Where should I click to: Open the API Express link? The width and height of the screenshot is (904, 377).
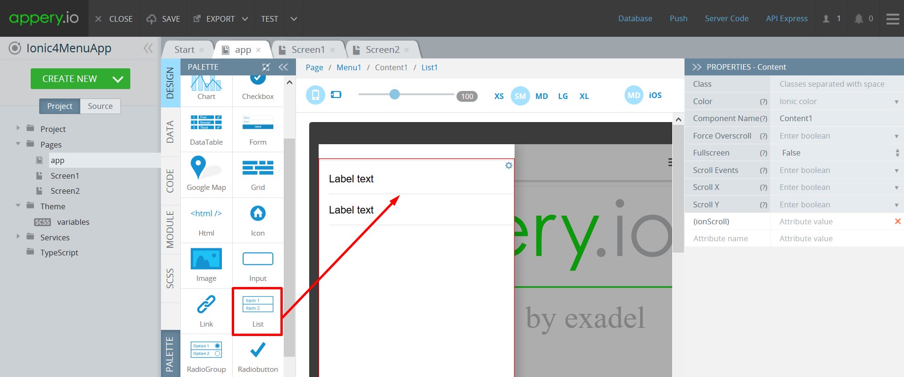[786, 19]
